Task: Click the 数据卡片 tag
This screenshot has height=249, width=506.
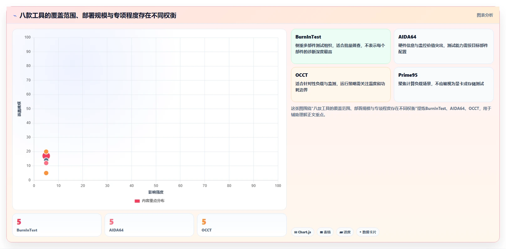Action: (368, 232)
